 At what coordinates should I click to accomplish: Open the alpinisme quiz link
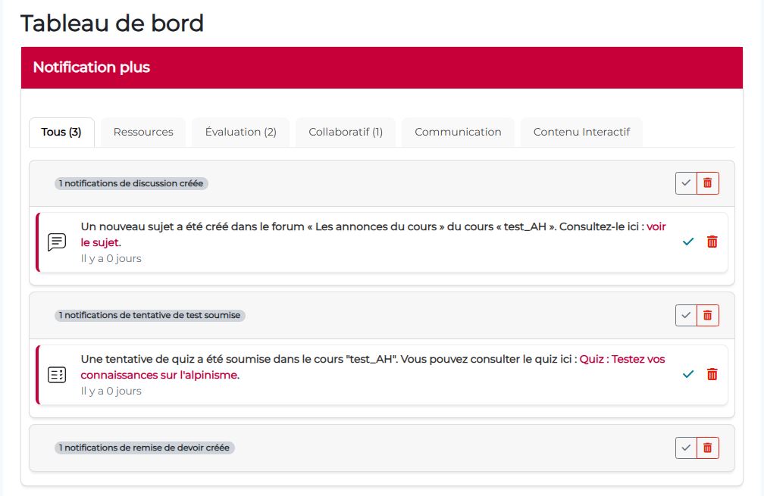[622, 359]
